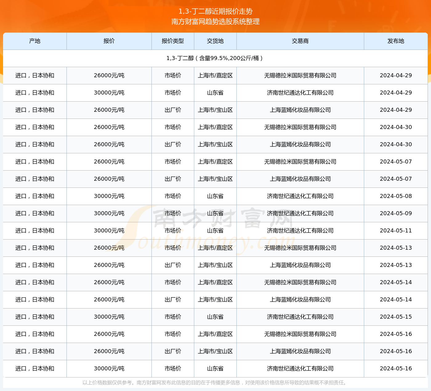Click 市场价 in the 2024-05-09 row
The height and width of the screenshot is (391, 431).
pyautogui.click(x=173, y=213)
